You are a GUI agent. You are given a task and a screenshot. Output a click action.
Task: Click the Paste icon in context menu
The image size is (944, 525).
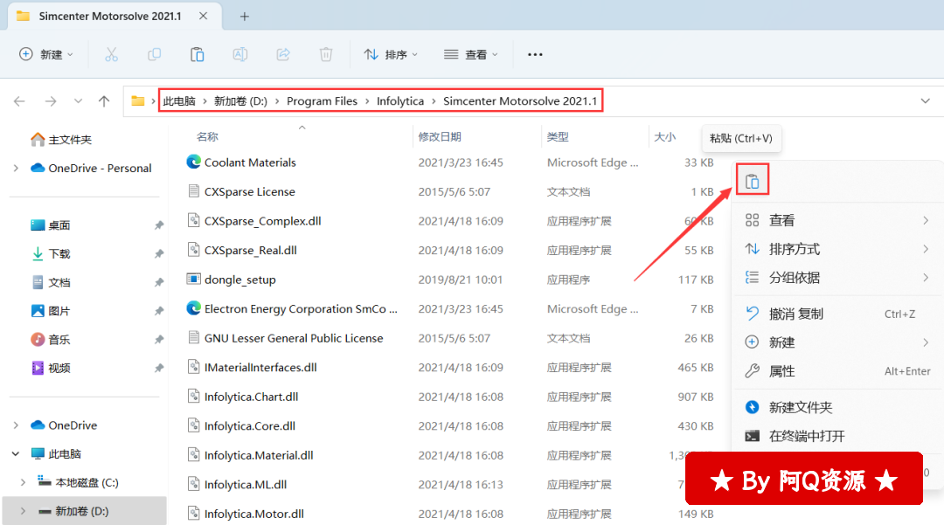click(x=752, y=182)
